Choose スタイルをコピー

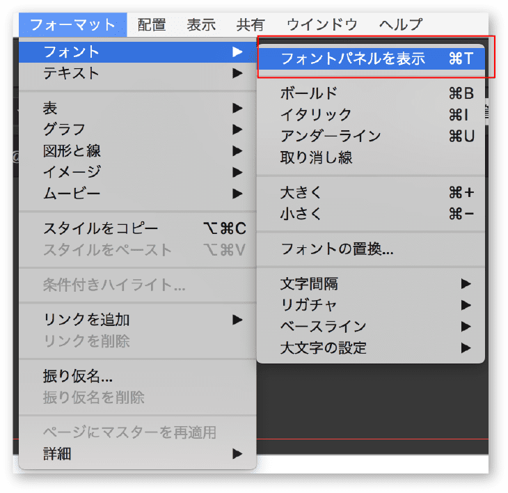click(138, 228)
